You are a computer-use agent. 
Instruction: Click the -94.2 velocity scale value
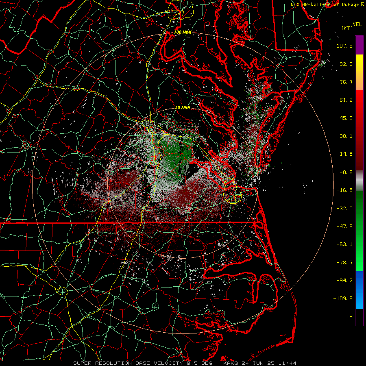[x=344, y=281]
